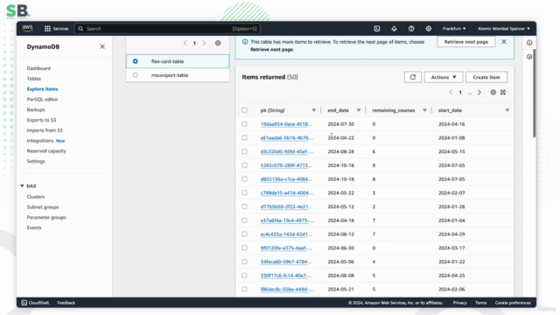Open the Services grid menu
Image resolution: width=560 pixels, height=315 pixels.
tap(56, 29)
